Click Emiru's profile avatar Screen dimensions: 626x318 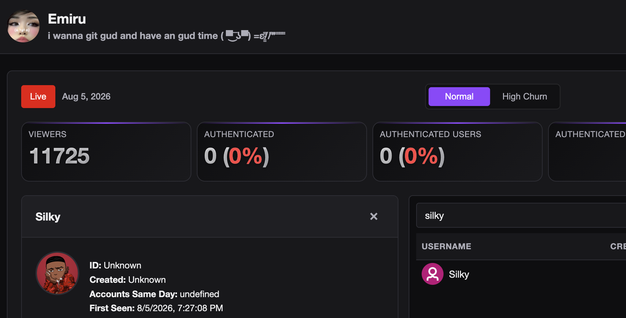24,26
